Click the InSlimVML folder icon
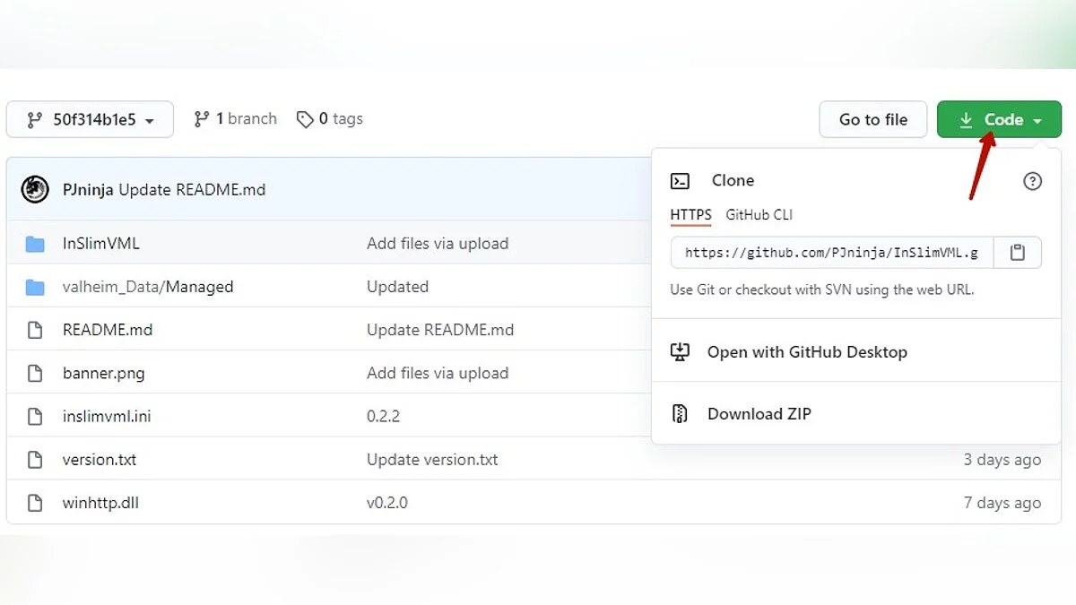The height and width of the screenshot is (605, 1076). 35,244
